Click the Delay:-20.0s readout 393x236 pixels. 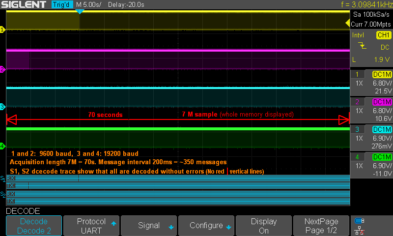coord(126,4)
